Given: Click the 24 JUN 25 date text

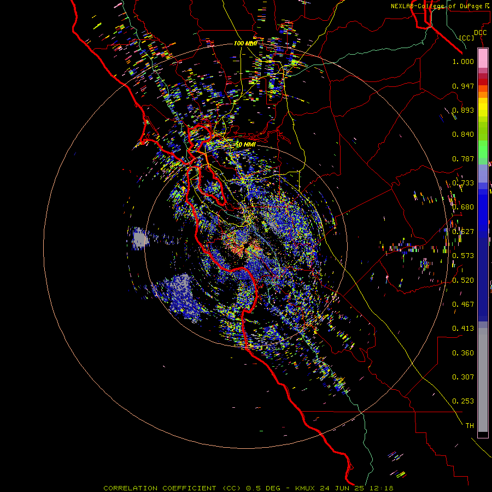Looking at the screenshot, I should point(343,488).
